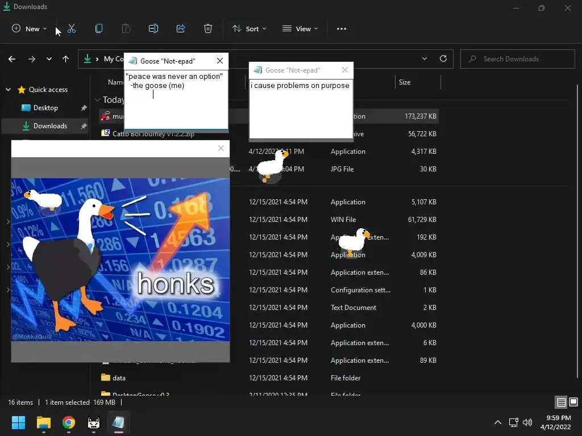Viewport: 582px width, 436px height.
Task: Open Google Chrome from the taskbar
Action: click(x=69, y=422)
